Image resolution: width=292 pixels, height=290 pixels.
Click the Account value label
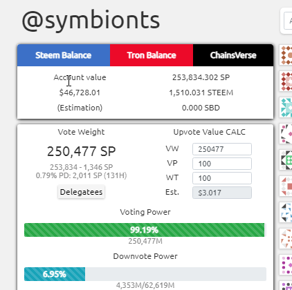click(x=80, y=77)
